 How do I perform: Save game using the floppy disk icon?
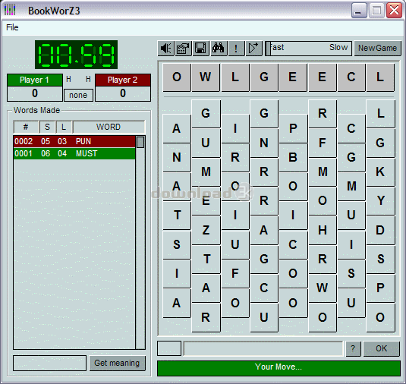(201, 48)
